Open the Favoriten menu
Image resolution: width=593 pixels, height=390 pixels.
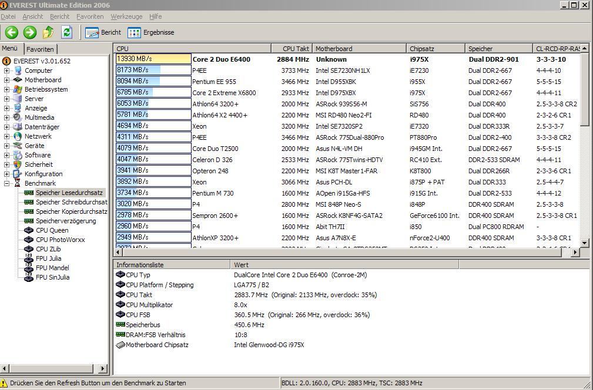coord(90,16)
